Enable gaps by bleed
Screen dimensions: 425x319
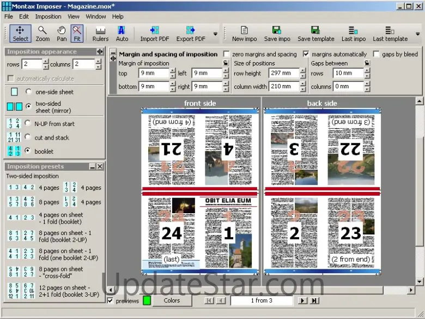(x=376, y=54)
